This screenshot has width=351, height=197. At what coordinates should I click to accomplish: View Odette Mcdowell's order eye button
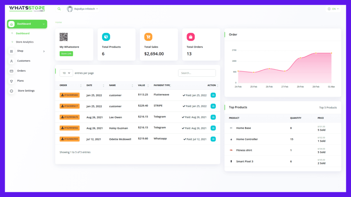213,139
